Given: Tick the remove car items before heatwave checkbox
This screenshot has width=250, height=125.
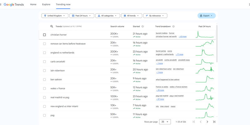Looking at the screenshot, I should [x=44, y=44].
